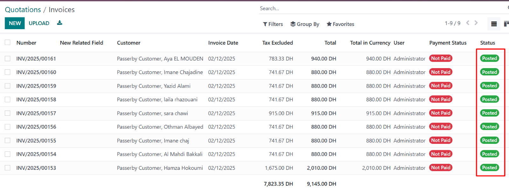Screen dimensions: 509x192
Task: Open the Group By dropdown
Action: click(305, 24)
